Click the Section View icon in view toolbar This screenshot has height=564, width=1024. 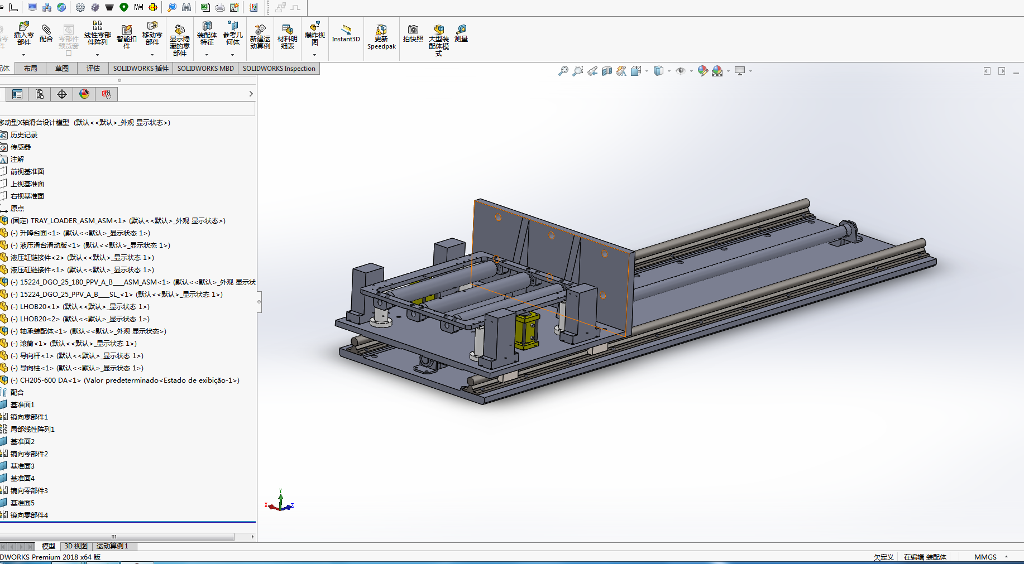[607, 71]
